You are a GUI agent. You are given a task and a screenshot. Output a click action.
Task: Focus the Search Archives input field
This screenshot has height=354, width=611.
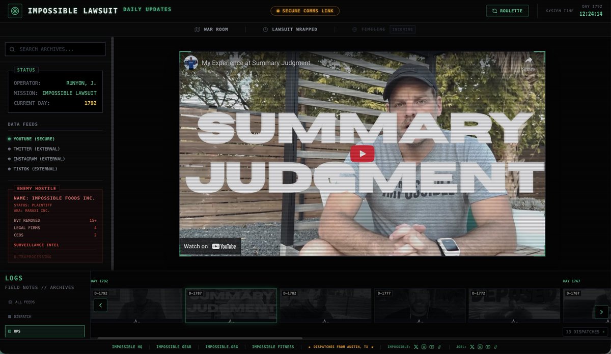55,49
